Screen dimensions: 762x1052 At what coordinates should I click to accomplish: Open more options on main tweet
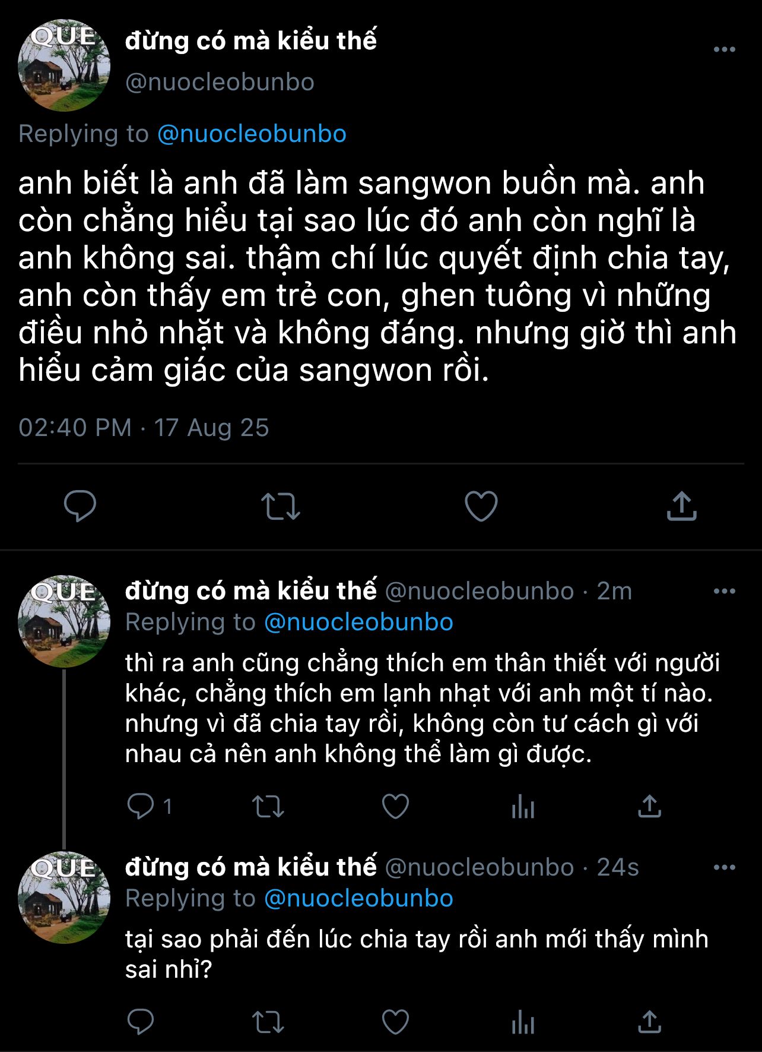(724, 50)
